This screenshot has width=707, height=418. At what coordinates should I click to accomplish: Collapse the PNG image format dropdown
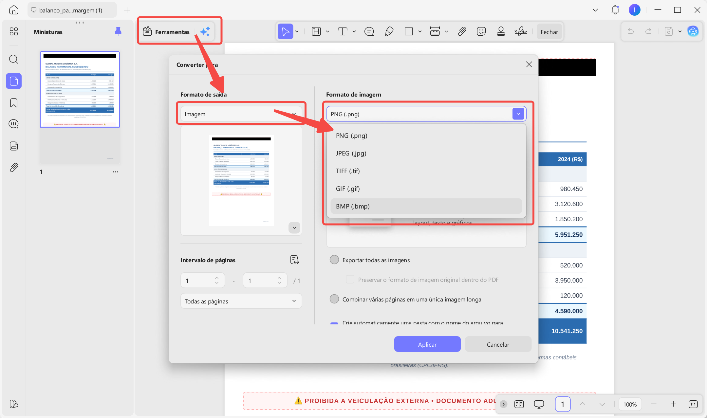click(x=518, y=114)
